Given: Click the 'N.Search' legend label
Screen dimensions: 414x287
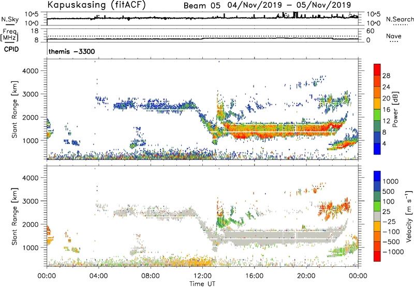Looking at the screenshot, I should (400, 19).
